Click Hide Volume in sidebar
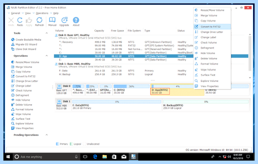The width and height of the screenshot is (258, 164). [x=23, y=100]
